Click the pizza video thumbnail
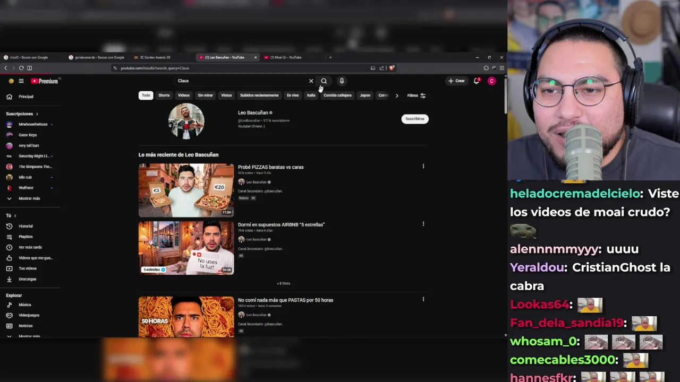The width and height of the screenshot is (680, 382). coord(186,190)
